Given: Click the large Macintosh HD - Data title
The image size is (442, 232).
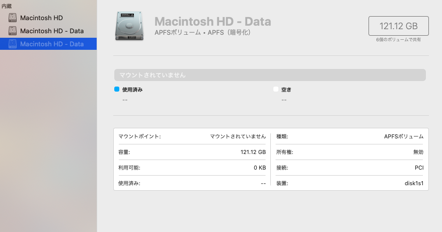Looking at the screenshot, I should click(x=212, y=22).
